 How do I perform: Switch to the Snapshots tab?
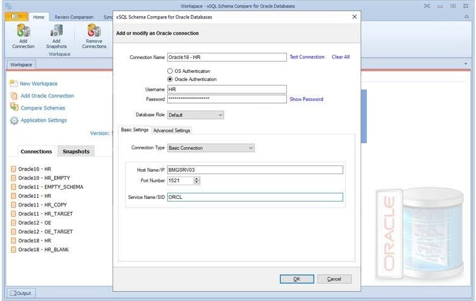(x=76, y=151)
